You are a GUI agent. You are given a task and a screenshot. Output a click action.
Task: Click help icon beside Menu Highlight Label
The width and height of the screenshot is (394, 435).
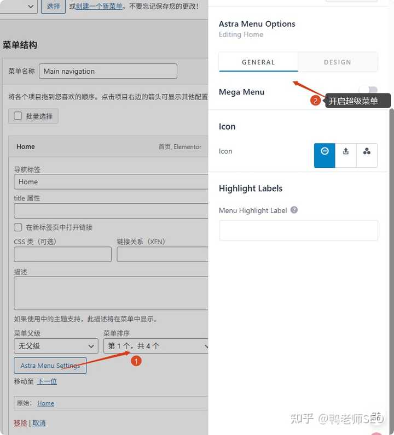(x=294, y=210)
